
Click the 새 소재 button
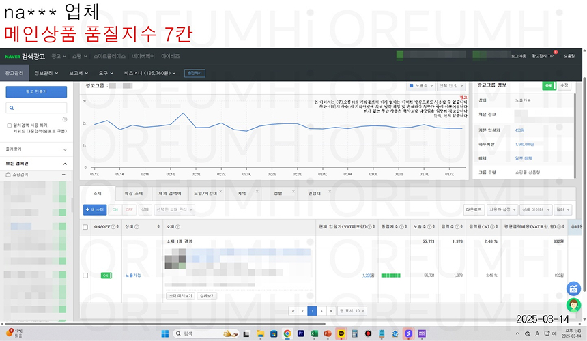[x=95, y=210]
